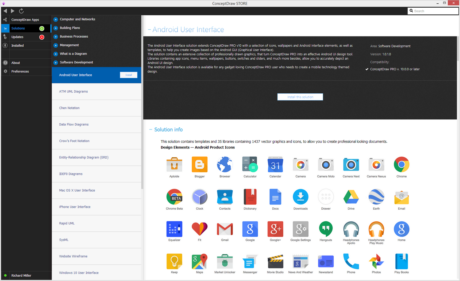Click the Calendar 31 icon
The width and height of the screenshot is (460, 281).
pyautogui.click(x=275, y=164)
